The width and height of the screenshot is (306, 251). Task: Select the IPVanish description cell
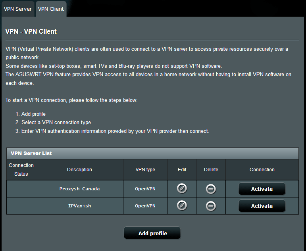click(79, 206)
